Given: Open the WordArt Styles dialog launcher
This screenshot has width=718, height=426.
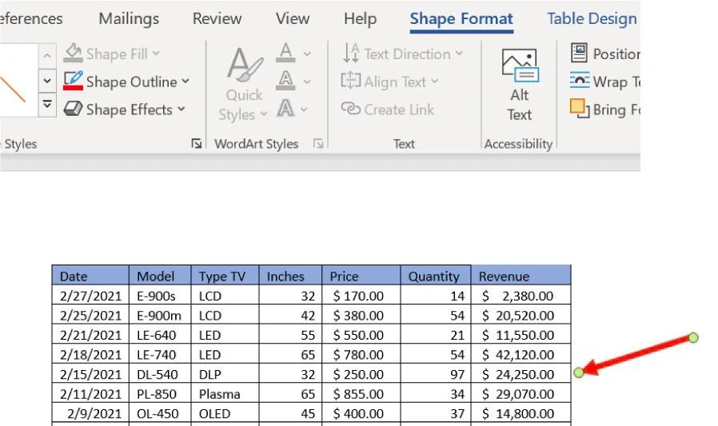Looking at the screenshot, I should point(318,144).
